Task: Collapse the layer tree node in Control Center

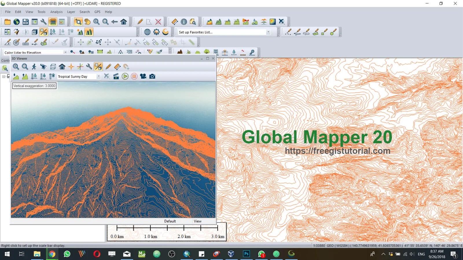Action: tap(4, 77)
